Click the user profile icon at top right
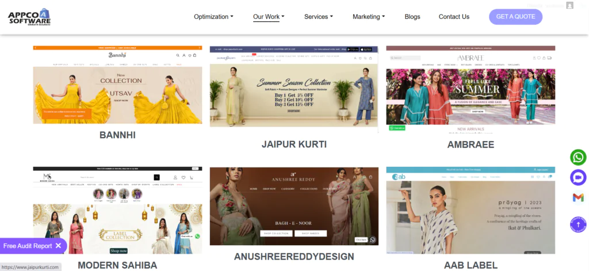Screen dimensions: 589x271 coord(569,5)
